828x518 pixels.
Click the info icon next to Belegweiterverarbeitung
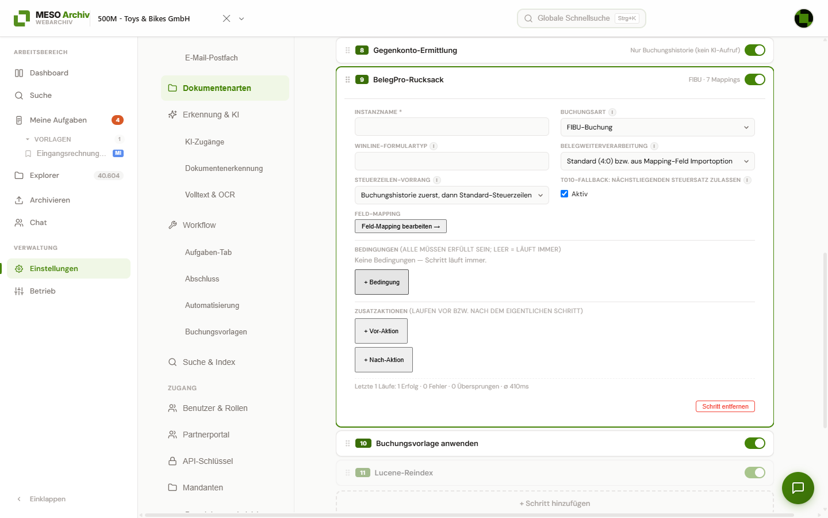point(654,146)
